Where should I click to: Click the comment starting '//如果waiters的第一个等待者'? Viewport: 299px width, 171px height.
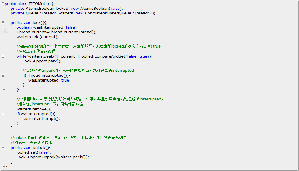coord(89,46)
